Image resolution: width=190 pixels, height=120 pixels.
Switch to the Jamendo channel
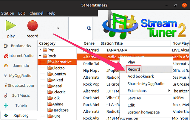[19, 65]
